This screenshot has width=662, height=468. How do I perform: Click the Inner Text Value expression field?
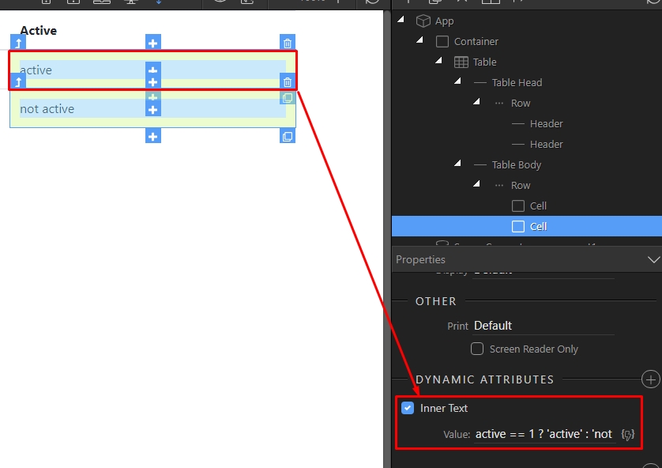pyautogui.click(x=544, y=434)
